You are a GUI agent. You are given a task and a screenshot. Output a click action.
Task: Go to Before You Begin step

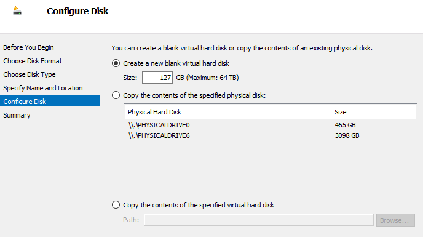28,47
